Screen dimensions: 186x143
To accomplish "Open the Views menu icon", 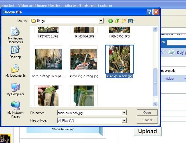I will 131,21.
